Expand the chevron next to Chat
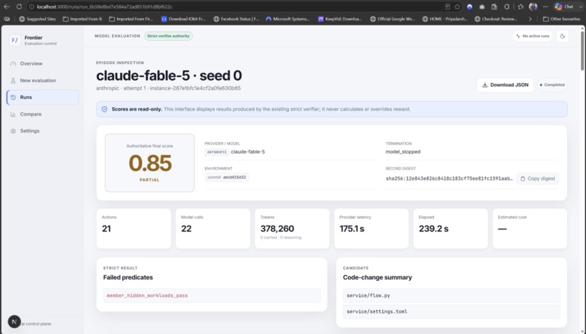The height and width of the screenshot is (334, 586). pos(581,7)
